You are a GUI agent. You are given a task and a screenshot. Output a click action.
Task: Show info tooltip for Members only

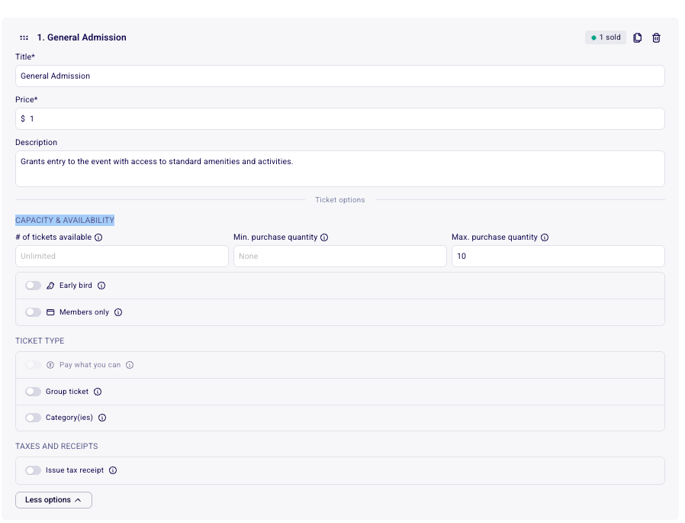118,312
